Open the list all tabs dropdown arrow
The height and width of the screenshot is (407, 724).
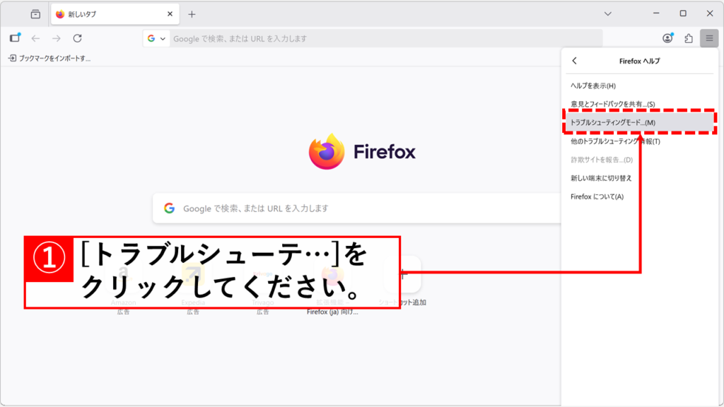click(607, 14)
